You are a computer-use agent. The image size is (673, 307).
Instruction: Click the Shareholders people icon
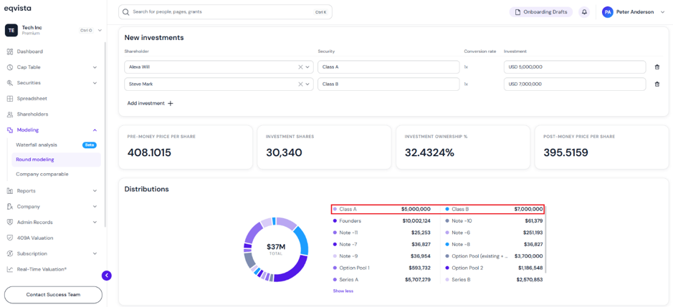tap(10, 114)
